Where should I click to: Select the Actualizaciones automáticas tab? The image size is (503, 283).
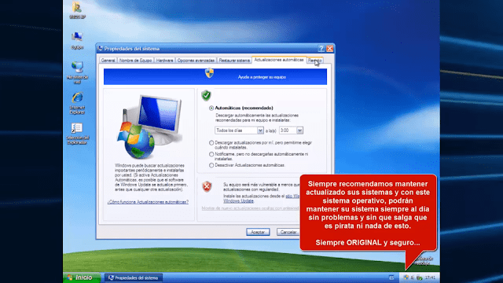tap(279, 60)
